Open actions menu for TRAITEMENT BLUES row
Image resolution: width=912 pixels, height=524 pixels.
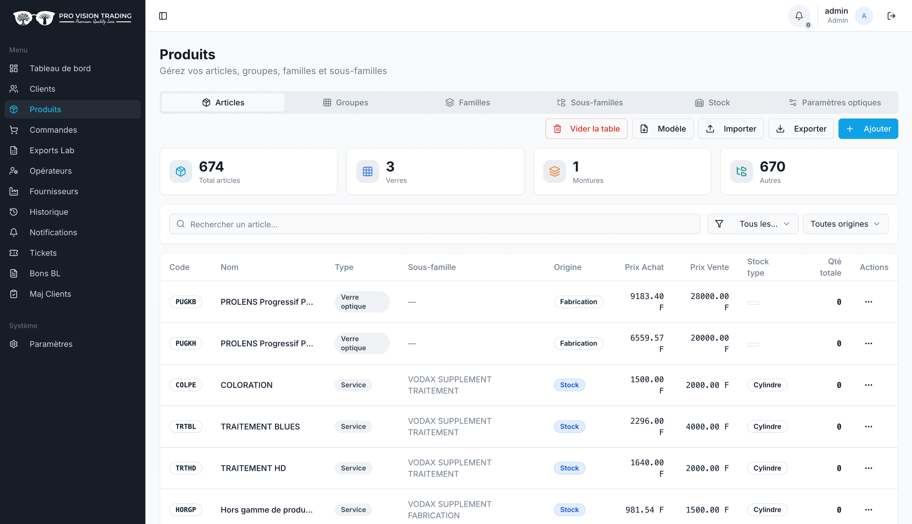(x=868, y=426)
